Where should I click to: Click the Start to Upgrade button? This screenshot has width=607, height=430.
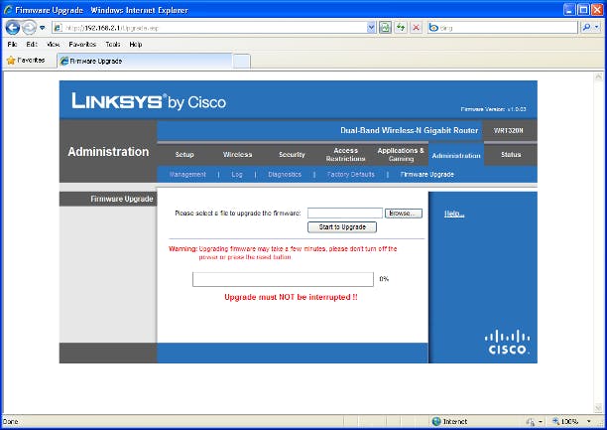342,227
